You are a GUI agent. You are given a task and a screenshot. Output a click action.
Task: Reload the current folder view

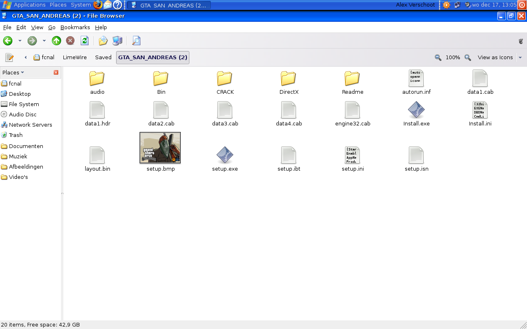click(85, 41)
